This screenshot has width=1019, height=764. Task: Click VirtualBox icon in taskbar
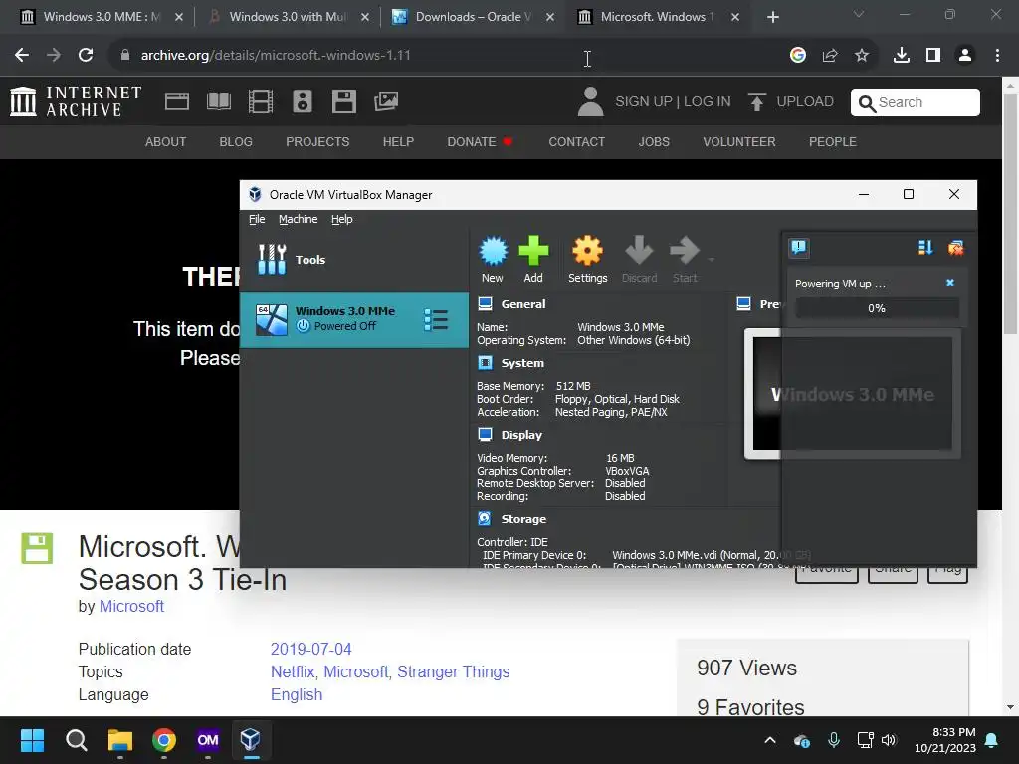coord(250,740)
